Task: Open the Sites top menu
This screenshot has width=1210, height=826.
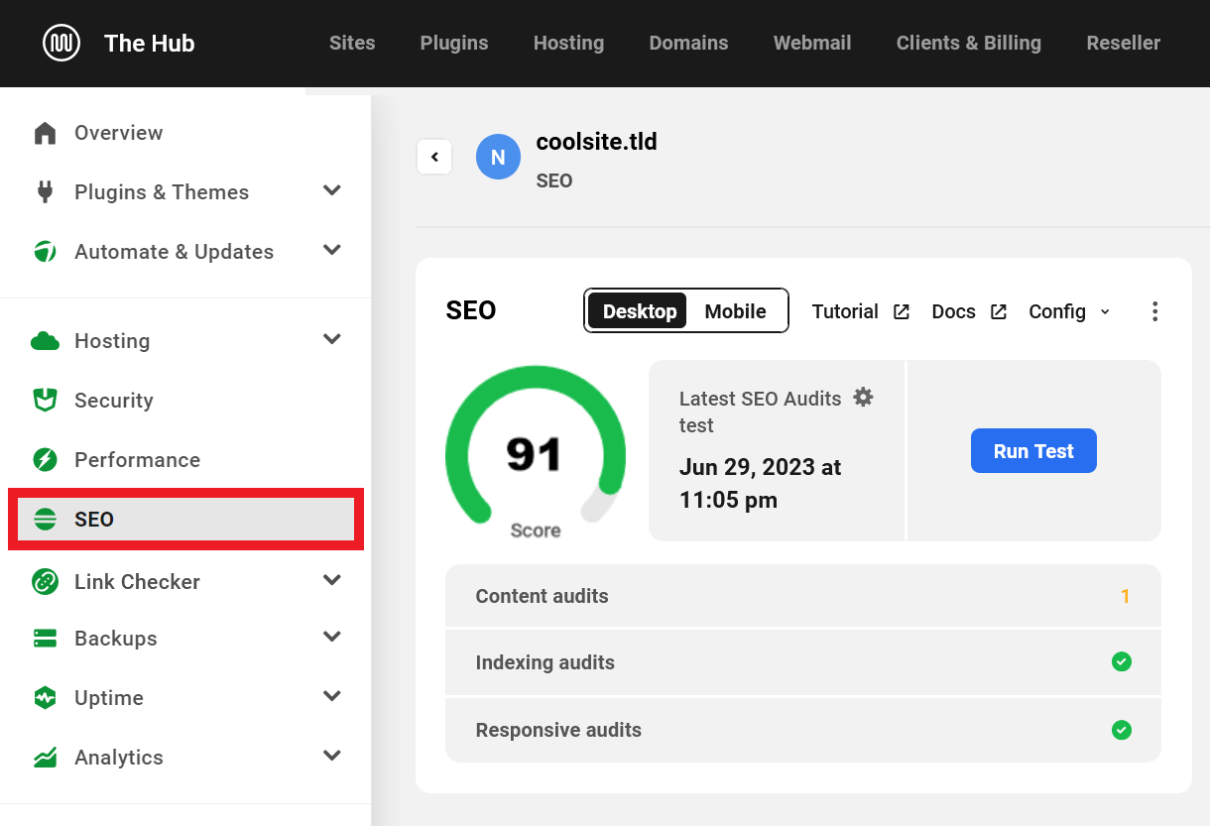Action: (352, 43)
